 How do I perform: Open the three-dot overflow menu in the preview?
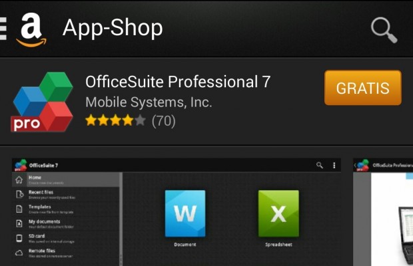(x=334, y=165)
